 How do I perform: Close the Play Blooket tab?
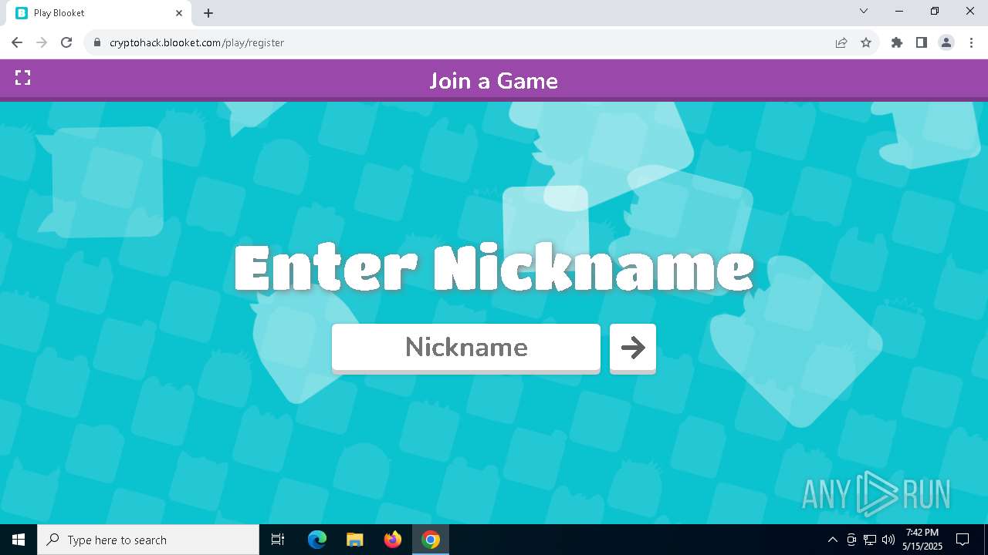(x=179, y=13)
